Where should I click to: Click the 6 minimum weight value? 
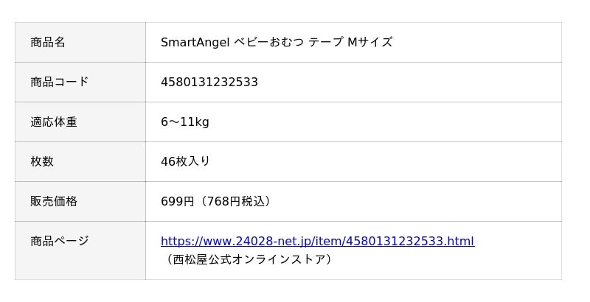164,122
